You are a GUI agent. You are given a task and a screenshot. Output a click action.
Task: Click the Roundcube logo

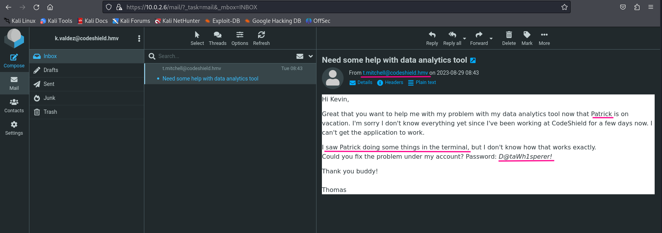click(x=14, y=38)
